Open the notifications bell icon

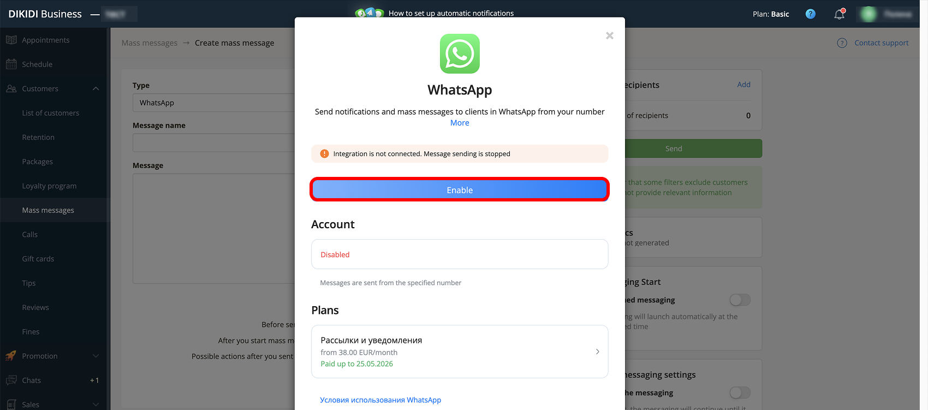click(840, 14)
